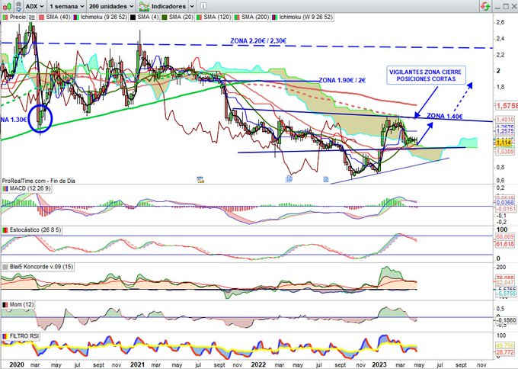Screen dimensions: 518x369
Task: Select the SMA (120) indicator label
Action: point(216,17)
